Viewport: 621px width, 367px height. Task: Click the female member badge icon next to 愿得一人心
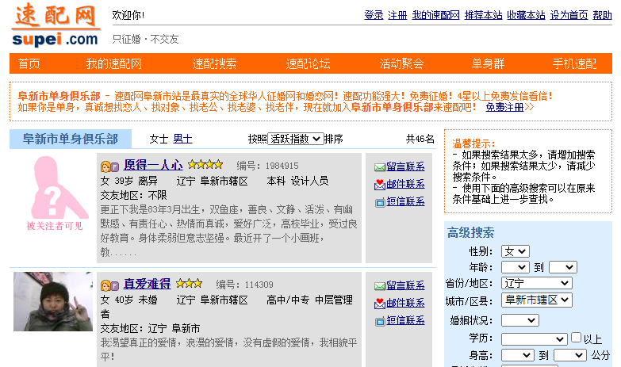click(x=109, y=166)
